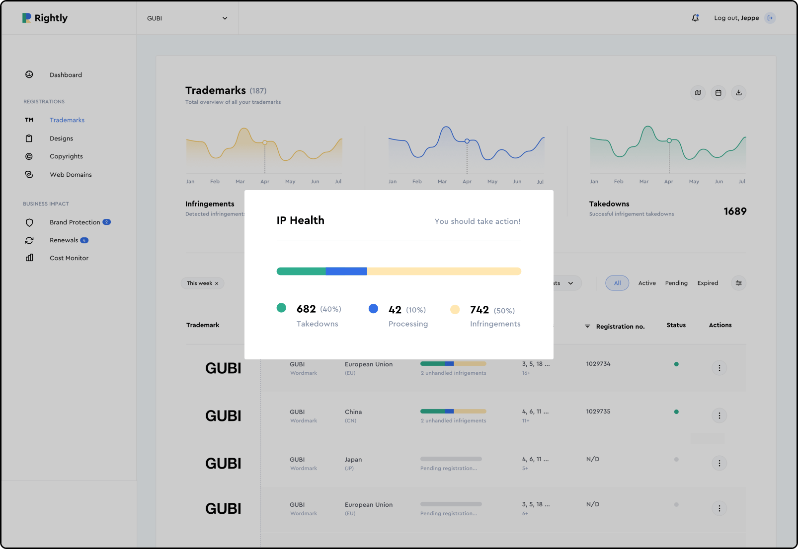Click the Renewals badge 4
This screenshot has width=798, height=549.
(84, 240)
